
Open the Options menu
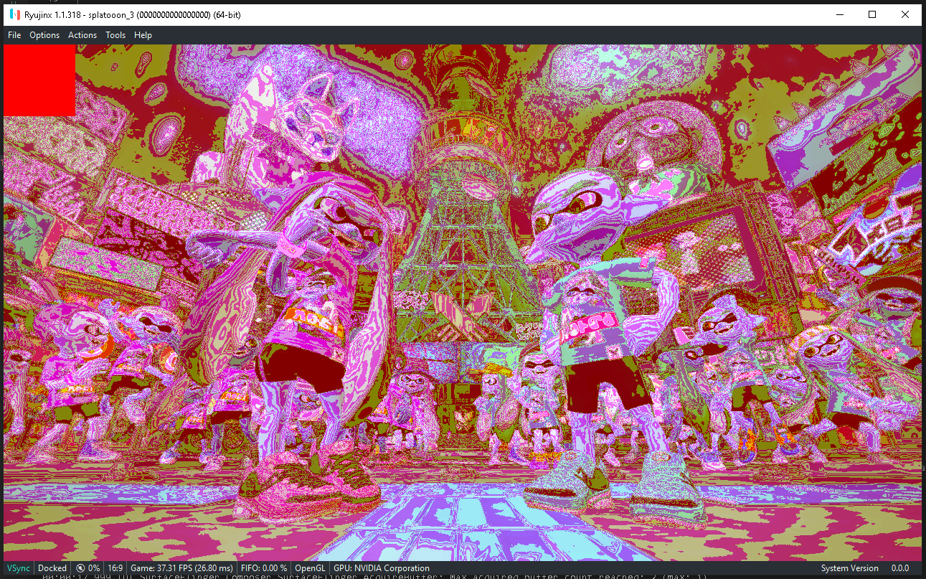tap(44, 35)
